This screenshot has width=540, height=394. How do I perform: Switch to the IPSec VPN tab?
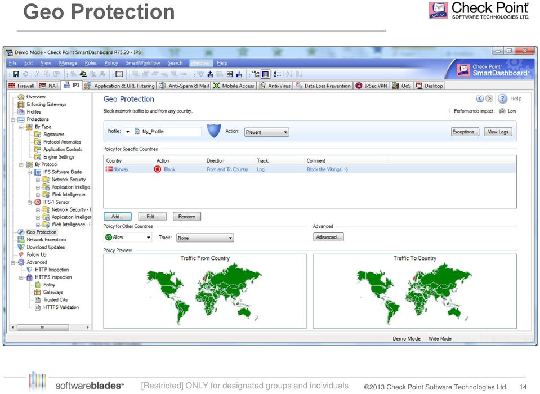pos(372,86)
